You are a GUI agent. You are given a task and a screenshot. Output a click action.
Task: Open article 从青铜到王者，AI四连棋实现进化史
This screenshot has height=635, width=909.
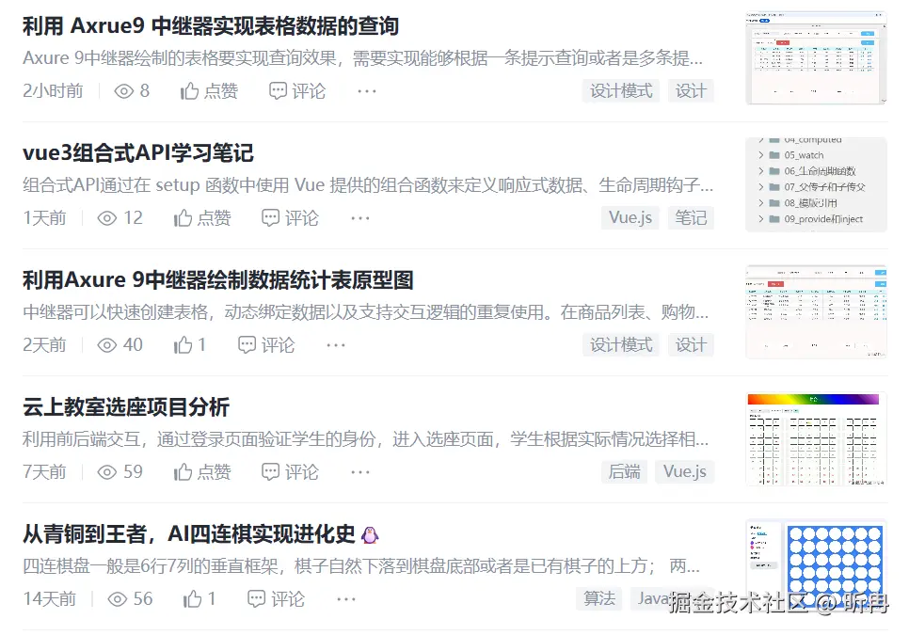click(188, 533)
